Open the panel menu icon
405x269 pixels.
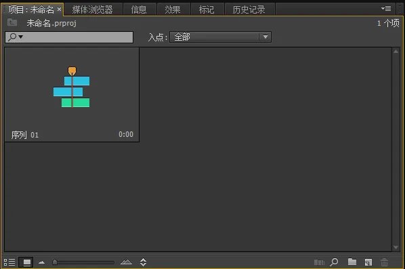tap(386, 9)
